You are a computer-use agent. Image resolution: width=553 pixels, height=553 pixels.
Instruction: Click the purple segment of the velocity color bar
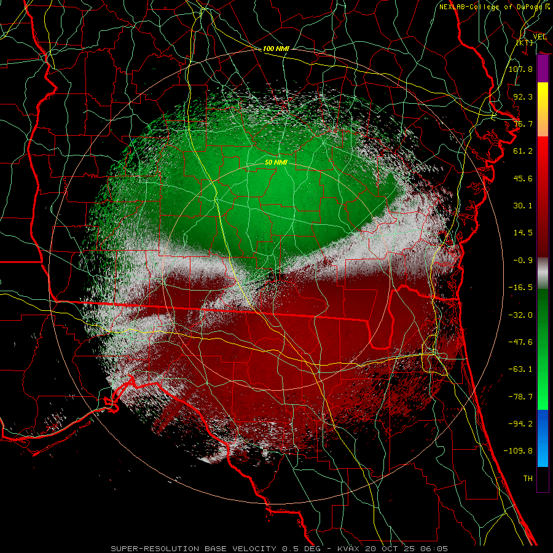(x=543, y=69)
